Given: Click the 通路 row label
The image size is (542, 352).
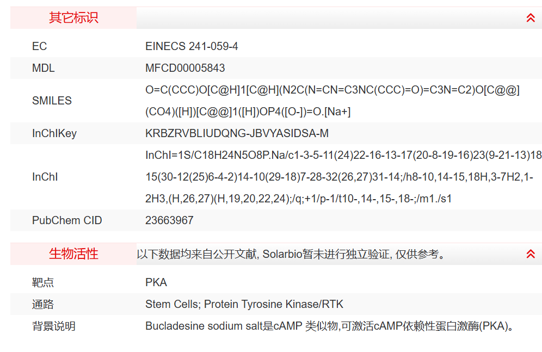Looking at the screenshot, I should [x=43, y=304].
